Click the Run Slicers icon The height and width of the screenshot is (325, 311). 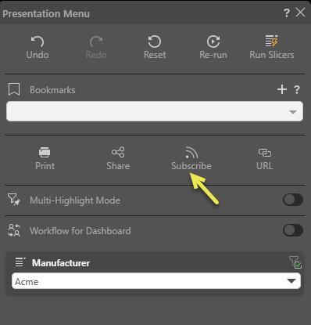272,41
